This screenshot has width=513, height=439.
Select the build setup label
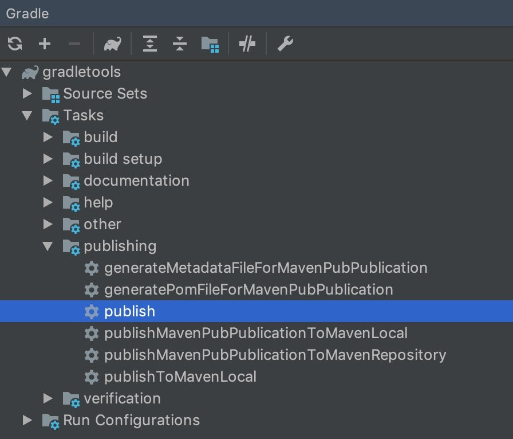pyautogui.click(x=123, y=159)
